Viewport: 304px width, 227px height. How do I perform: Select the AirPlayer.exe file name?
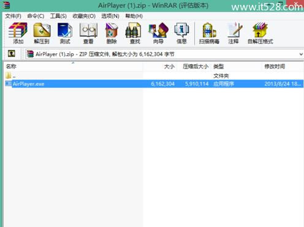point(28,84)
